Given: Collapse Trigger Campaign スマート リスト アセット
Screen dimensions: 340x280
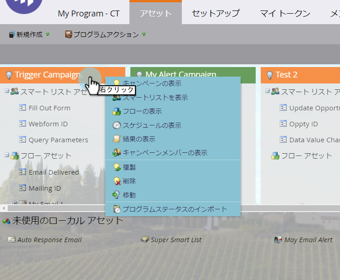Looking at the screenshot, I should click(x=7, y=91).
